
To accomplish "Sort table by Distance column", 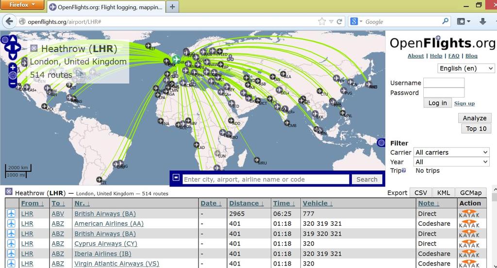I will point(246,203).
